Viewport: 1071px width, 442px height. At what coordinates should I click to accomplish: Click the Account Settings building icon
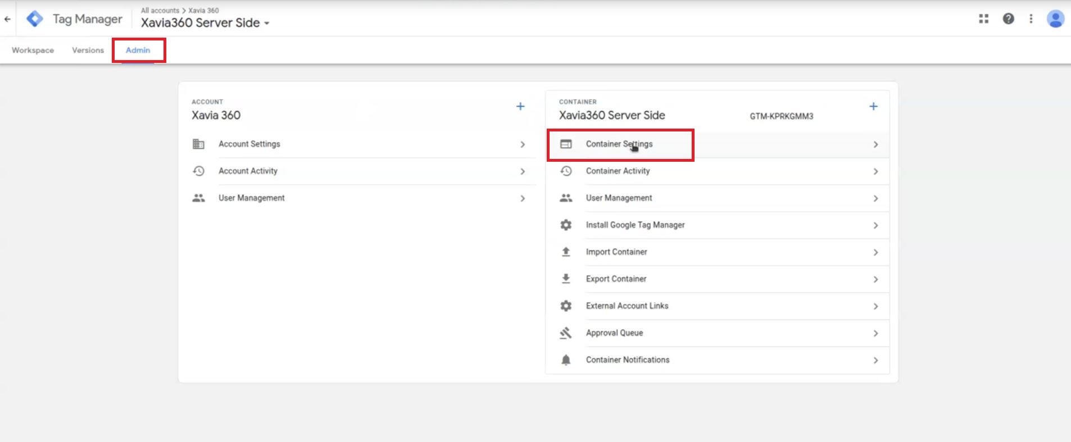tap(198, 144)
